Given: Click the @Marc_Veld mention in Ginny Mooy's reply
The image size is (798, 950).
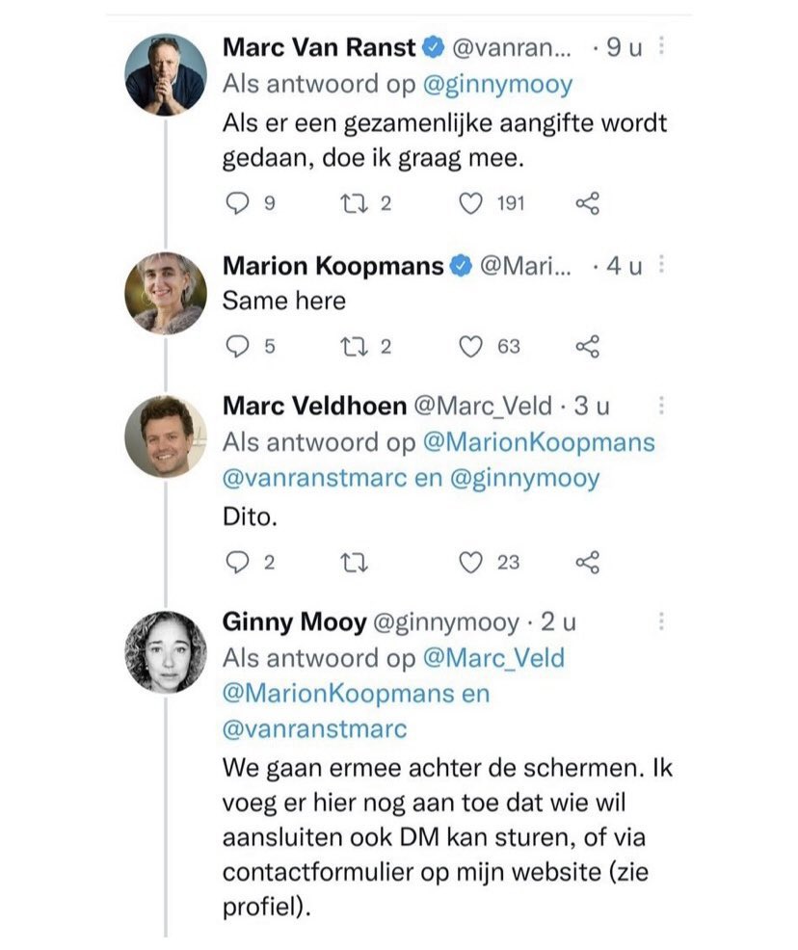Looking at the screenshot, I should tap(492, 658).
